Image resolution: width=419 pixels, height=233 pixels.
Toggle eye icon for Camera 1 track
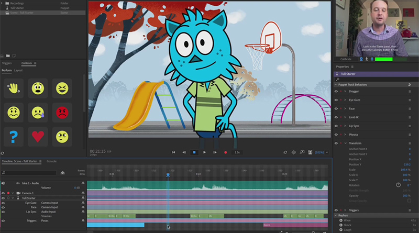coord(3,193)
